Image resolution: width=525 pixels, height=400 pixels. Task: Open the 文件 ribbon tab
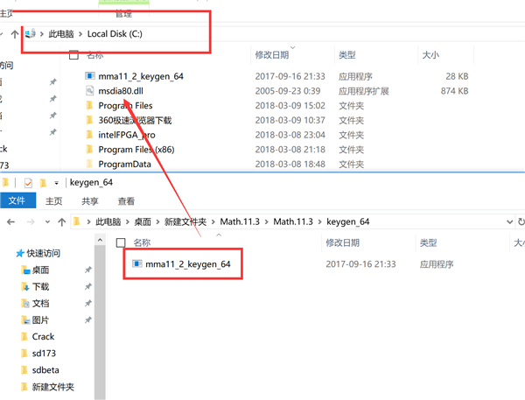tap(17, 200)
